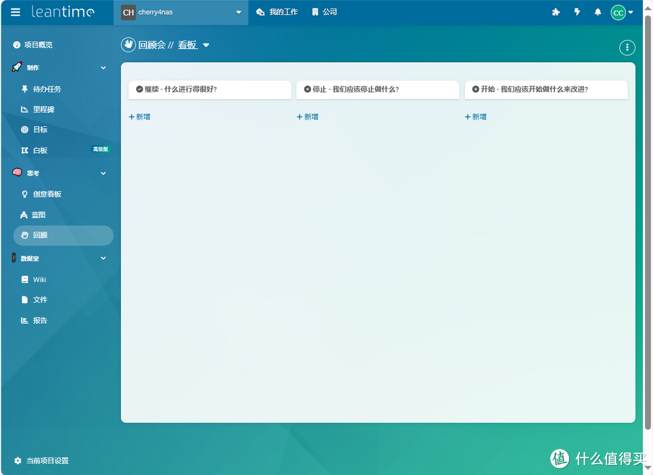Image resolution: width=653 pixels, height=475 pixels.
Task: Click the notifications bell icon
Action: [x=597, y=12]
